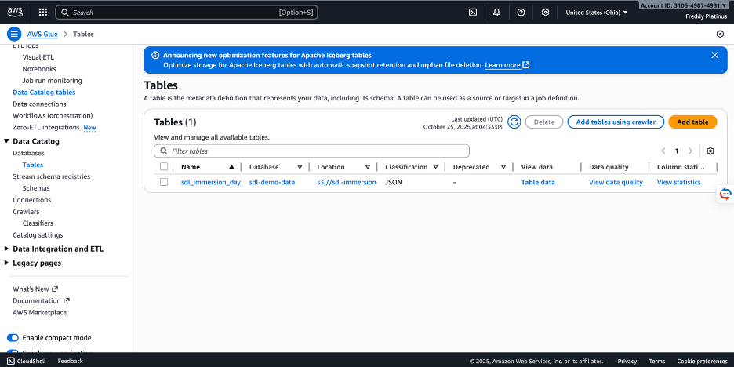Open Databases in Data Catalog

click(x=28, y=153)
